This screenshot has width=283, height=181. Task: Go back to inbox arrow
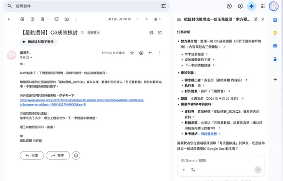point(9,19)
